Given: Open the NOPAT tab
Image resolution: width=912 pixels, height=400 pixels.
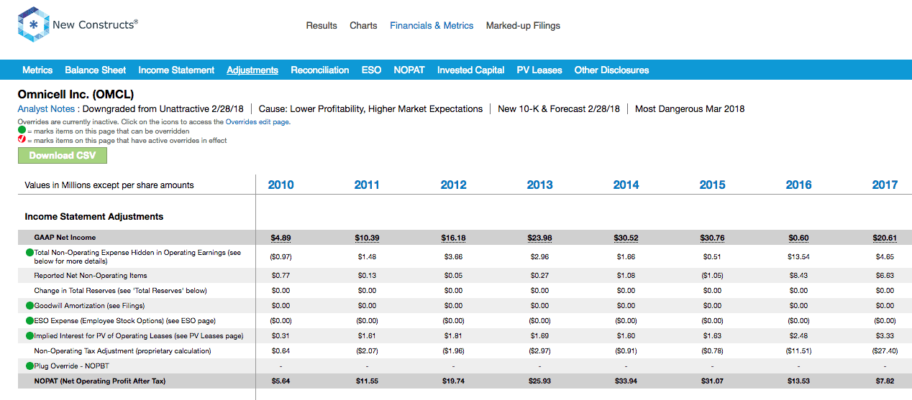Looking at the screenshot, I should [x=409, y=70].
